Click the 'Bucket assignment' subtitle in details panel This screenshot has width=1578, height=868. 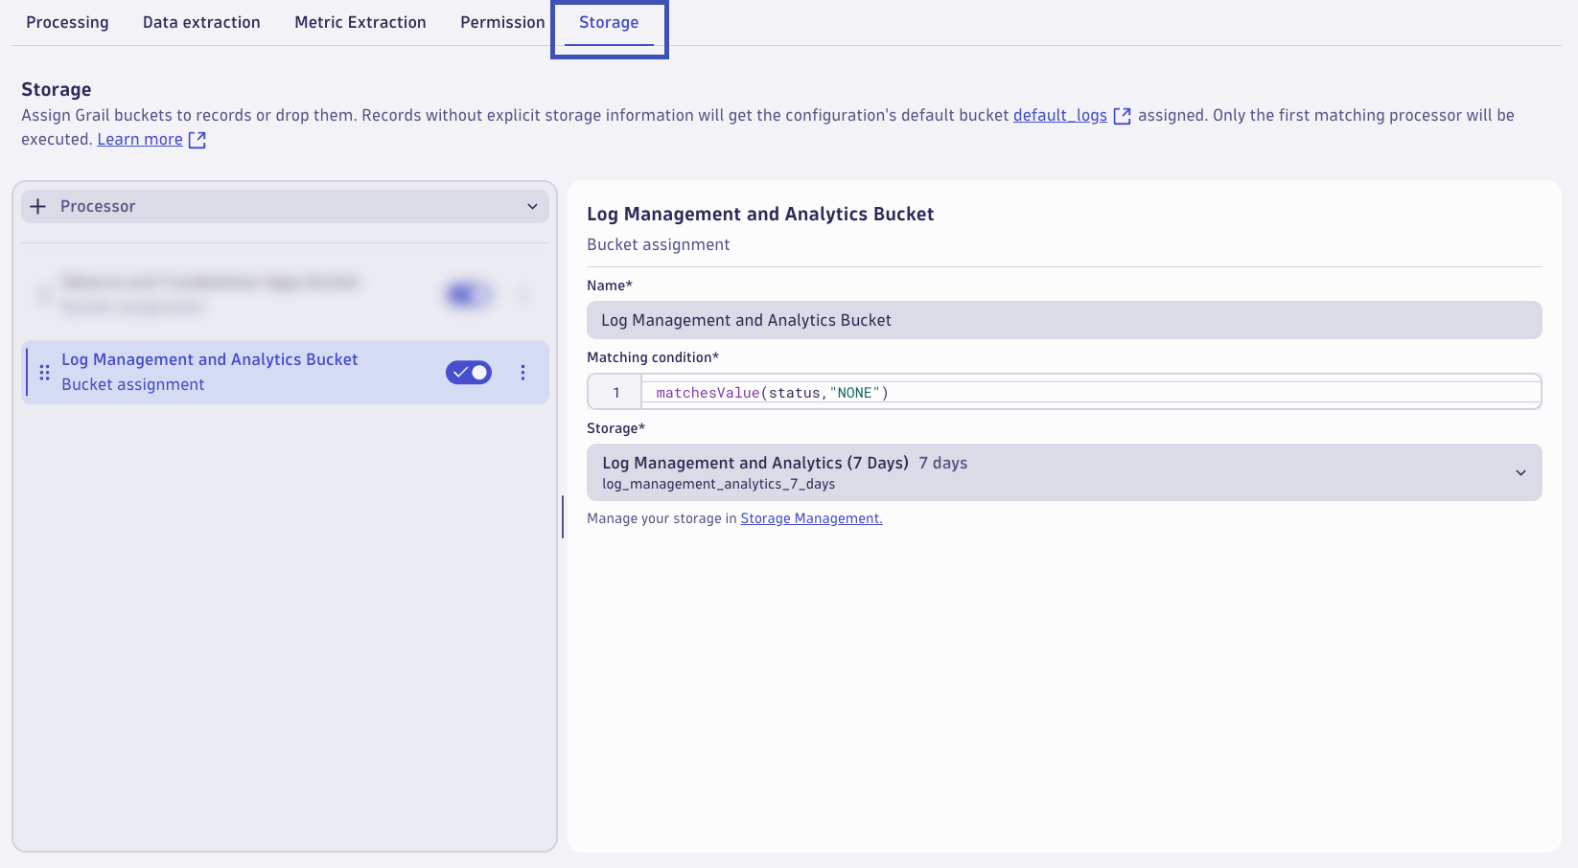(x=659, y=244)
